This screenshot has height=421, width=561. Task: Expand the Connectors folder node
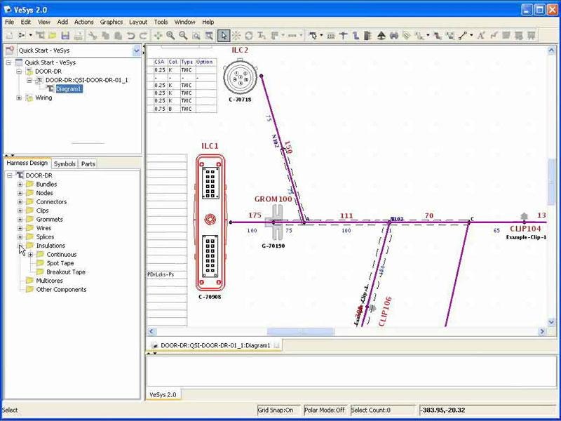(x=20, y=202)
